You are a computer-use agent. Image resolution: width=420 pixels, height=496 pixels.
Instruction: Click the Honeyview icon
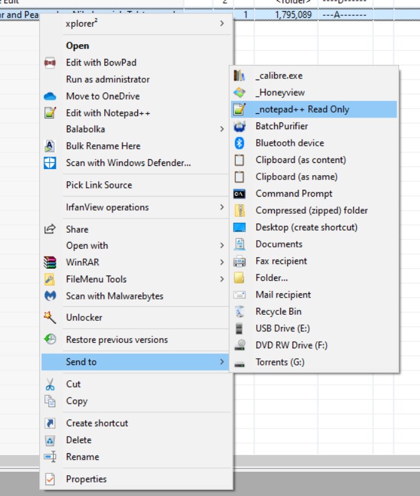click(239, 92)
